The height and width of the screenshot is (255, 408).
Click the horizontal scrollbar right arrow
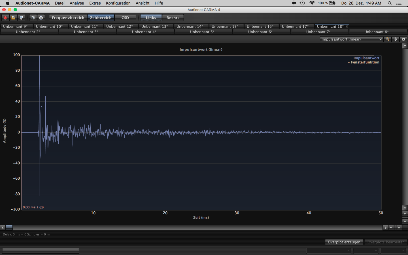[x=385, y=228]
